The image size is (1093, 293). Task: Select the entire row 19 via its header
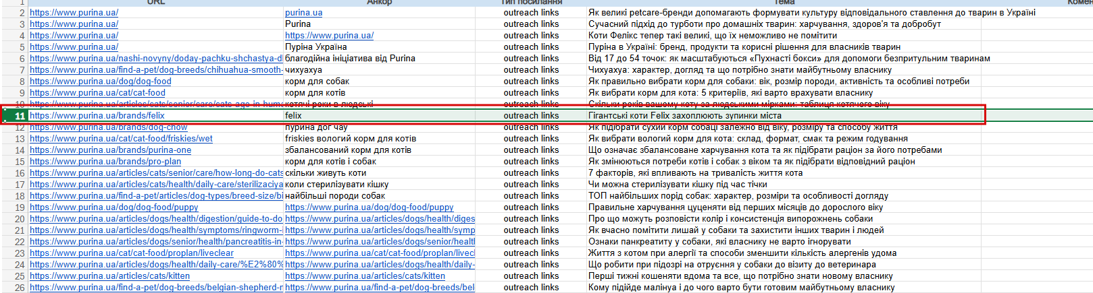14,207
